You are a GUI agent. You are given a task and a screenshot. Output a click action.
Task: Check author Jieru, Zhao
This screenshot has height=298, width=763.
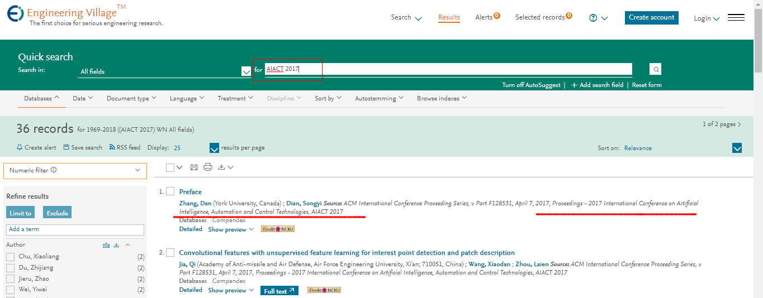10,279
